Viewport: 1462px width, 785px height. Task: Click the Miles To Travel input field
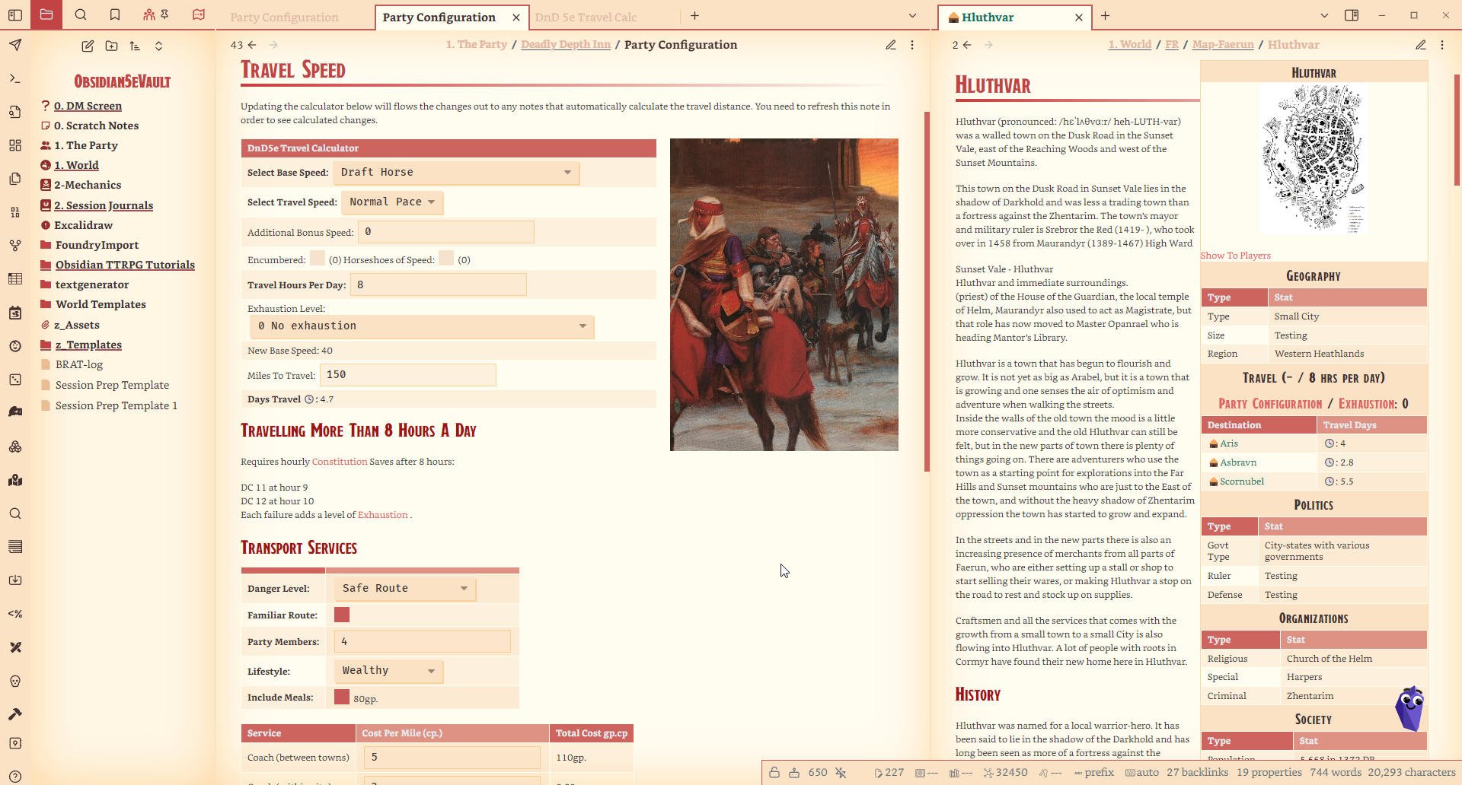[408, 375]
